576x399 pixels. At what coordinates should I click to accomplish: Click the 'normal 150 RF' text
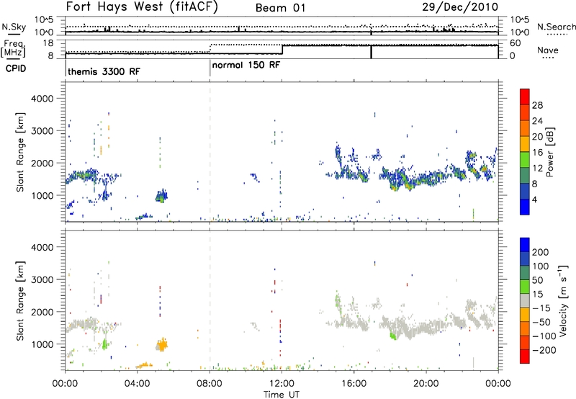[246, 65]
